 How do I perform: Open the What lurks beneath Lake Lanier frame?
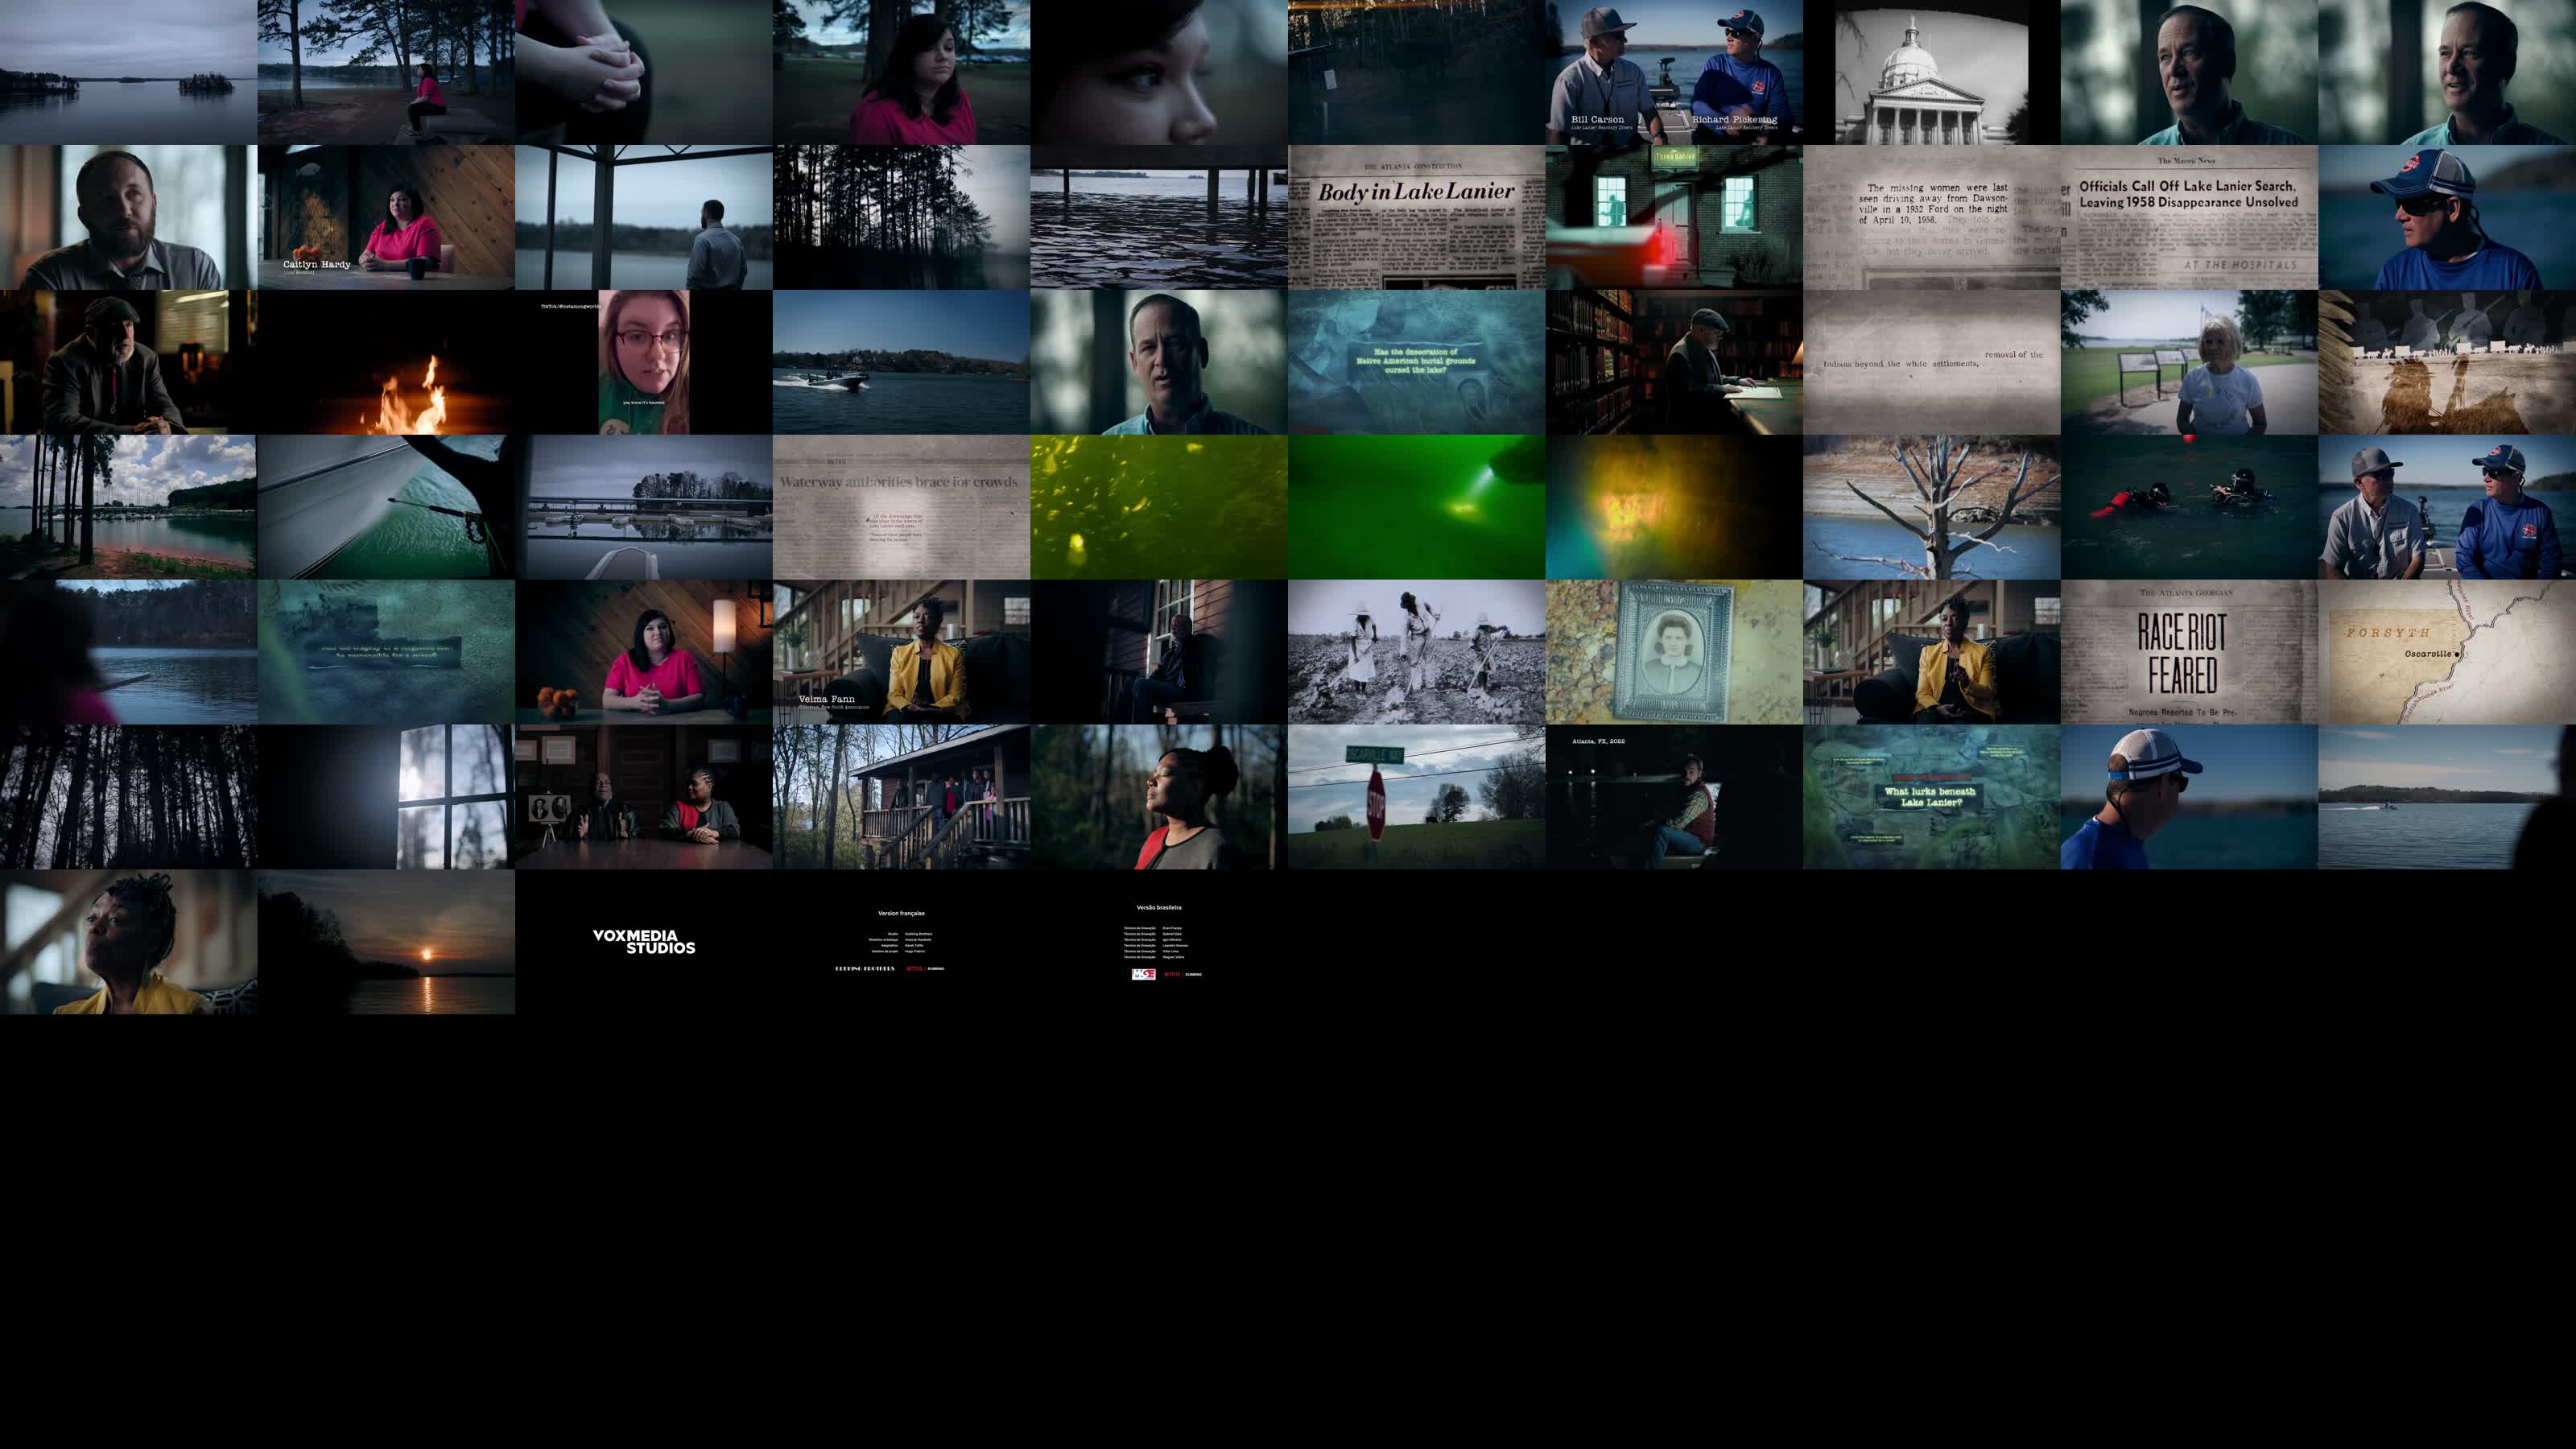click(x=1931, y=797)
